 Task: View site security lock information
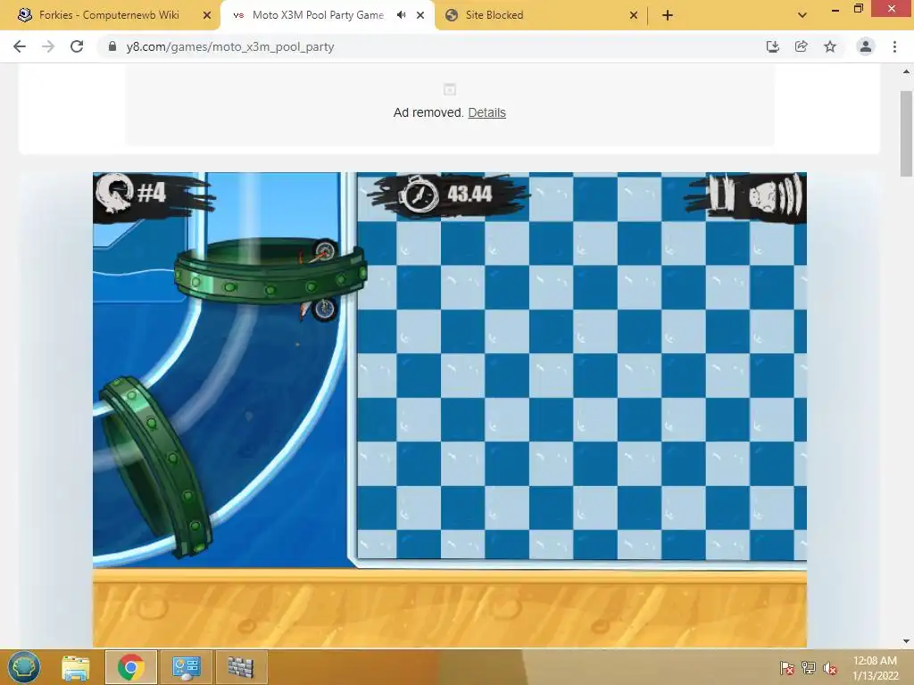pos(112,46)
